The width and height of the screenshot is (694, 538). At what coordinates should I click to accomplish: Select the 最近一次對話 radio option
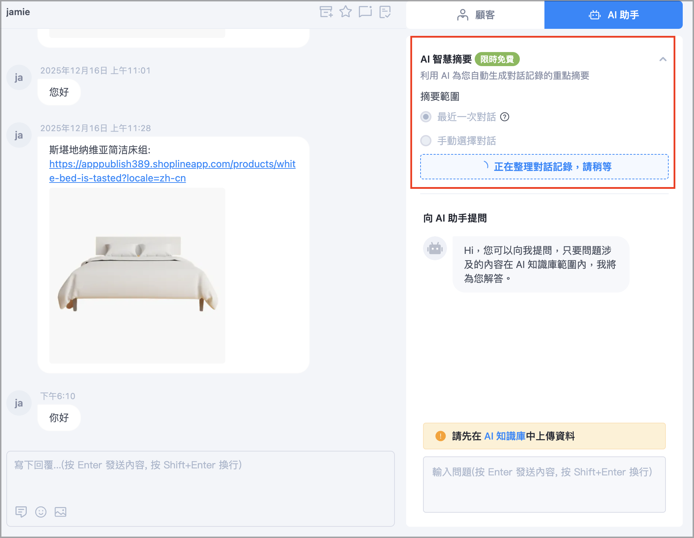(426, 117)
